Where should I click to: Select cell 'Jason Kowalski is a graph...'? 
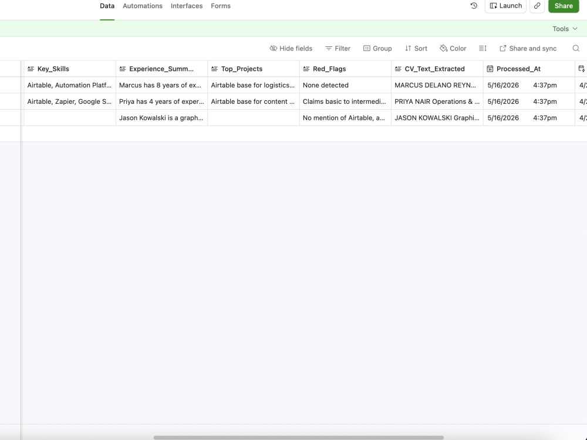tap(162, 118)
